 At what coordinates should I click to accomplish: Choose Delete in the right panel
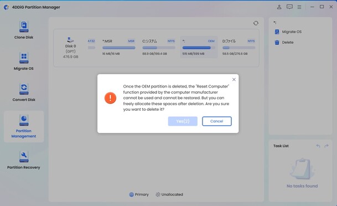(x=284, y=42)
